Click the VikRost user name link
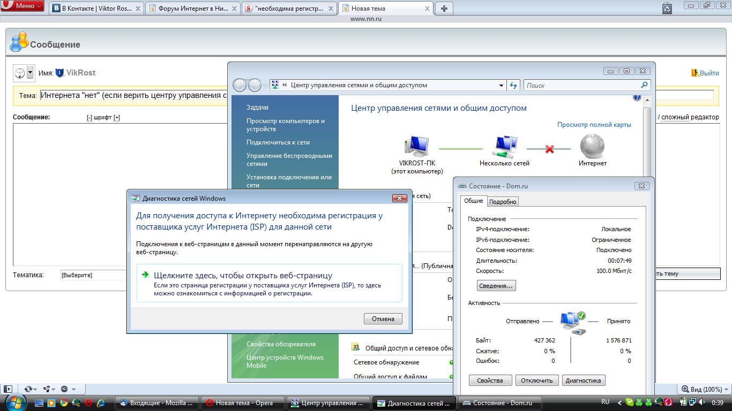This screenshot has height=411, width=732. coord(81,73)
